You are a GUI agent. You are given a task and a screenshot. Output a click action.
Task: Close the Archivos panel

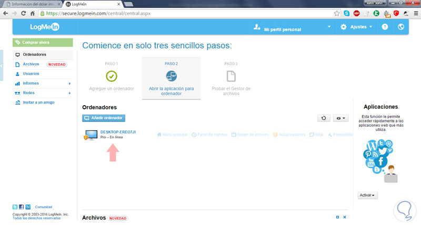pyautogui.click(x=345, y=217)
